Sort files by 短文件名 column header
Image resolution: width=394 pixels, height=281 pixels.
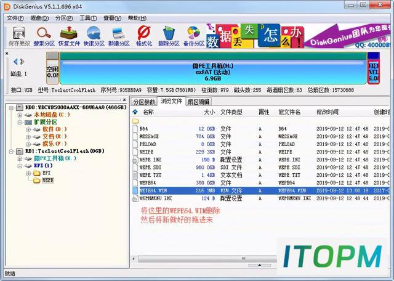coord(289,112)
